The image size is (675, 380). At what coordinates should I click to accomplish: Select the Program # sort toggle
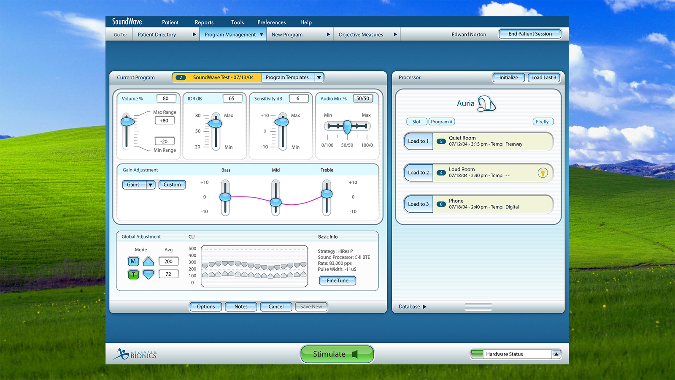(x=442, y=122)
